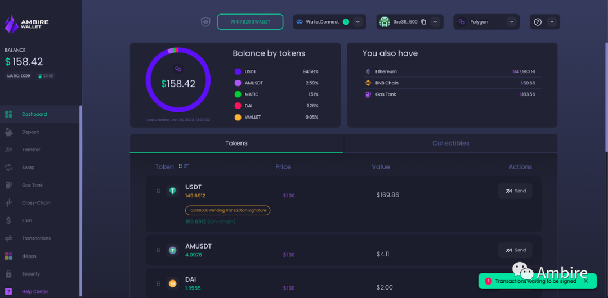Image resolution: width=608 pixels, height=298 pixels.
Task: Click the USDT token logo
Action: coord(173,191)
